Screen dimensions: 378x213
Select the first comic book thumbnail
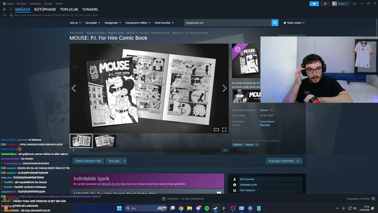81,141
